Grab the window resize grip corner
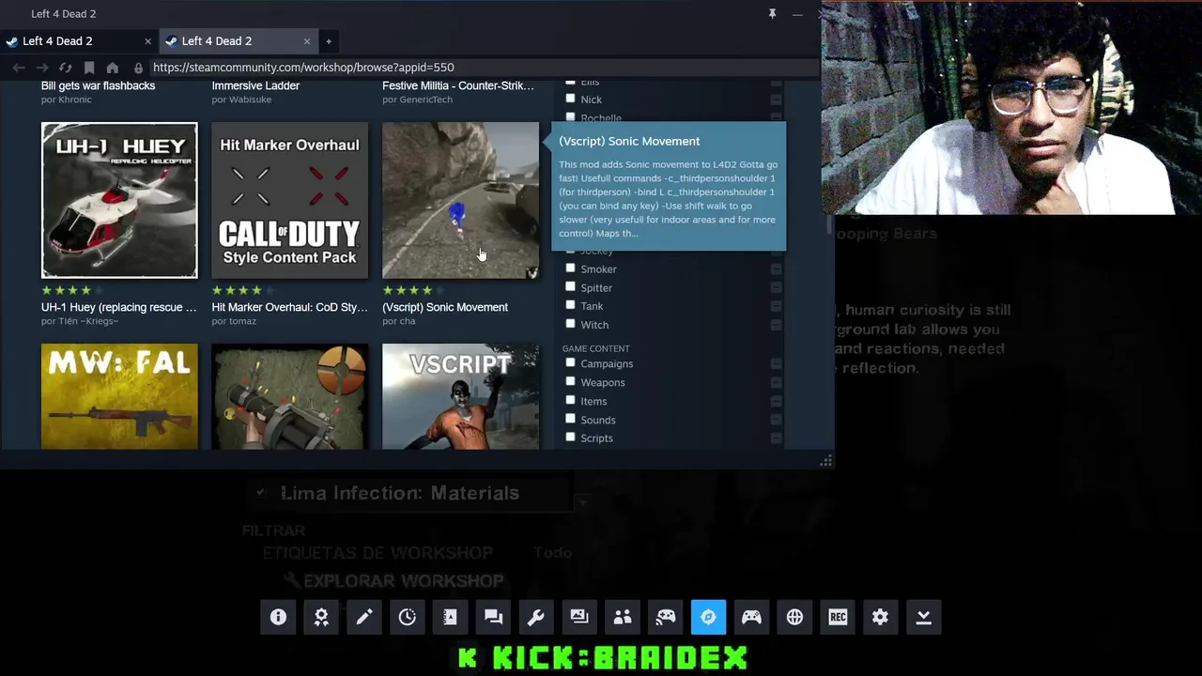This screenshot has height=676, width=1202. (x=826, y=461)
